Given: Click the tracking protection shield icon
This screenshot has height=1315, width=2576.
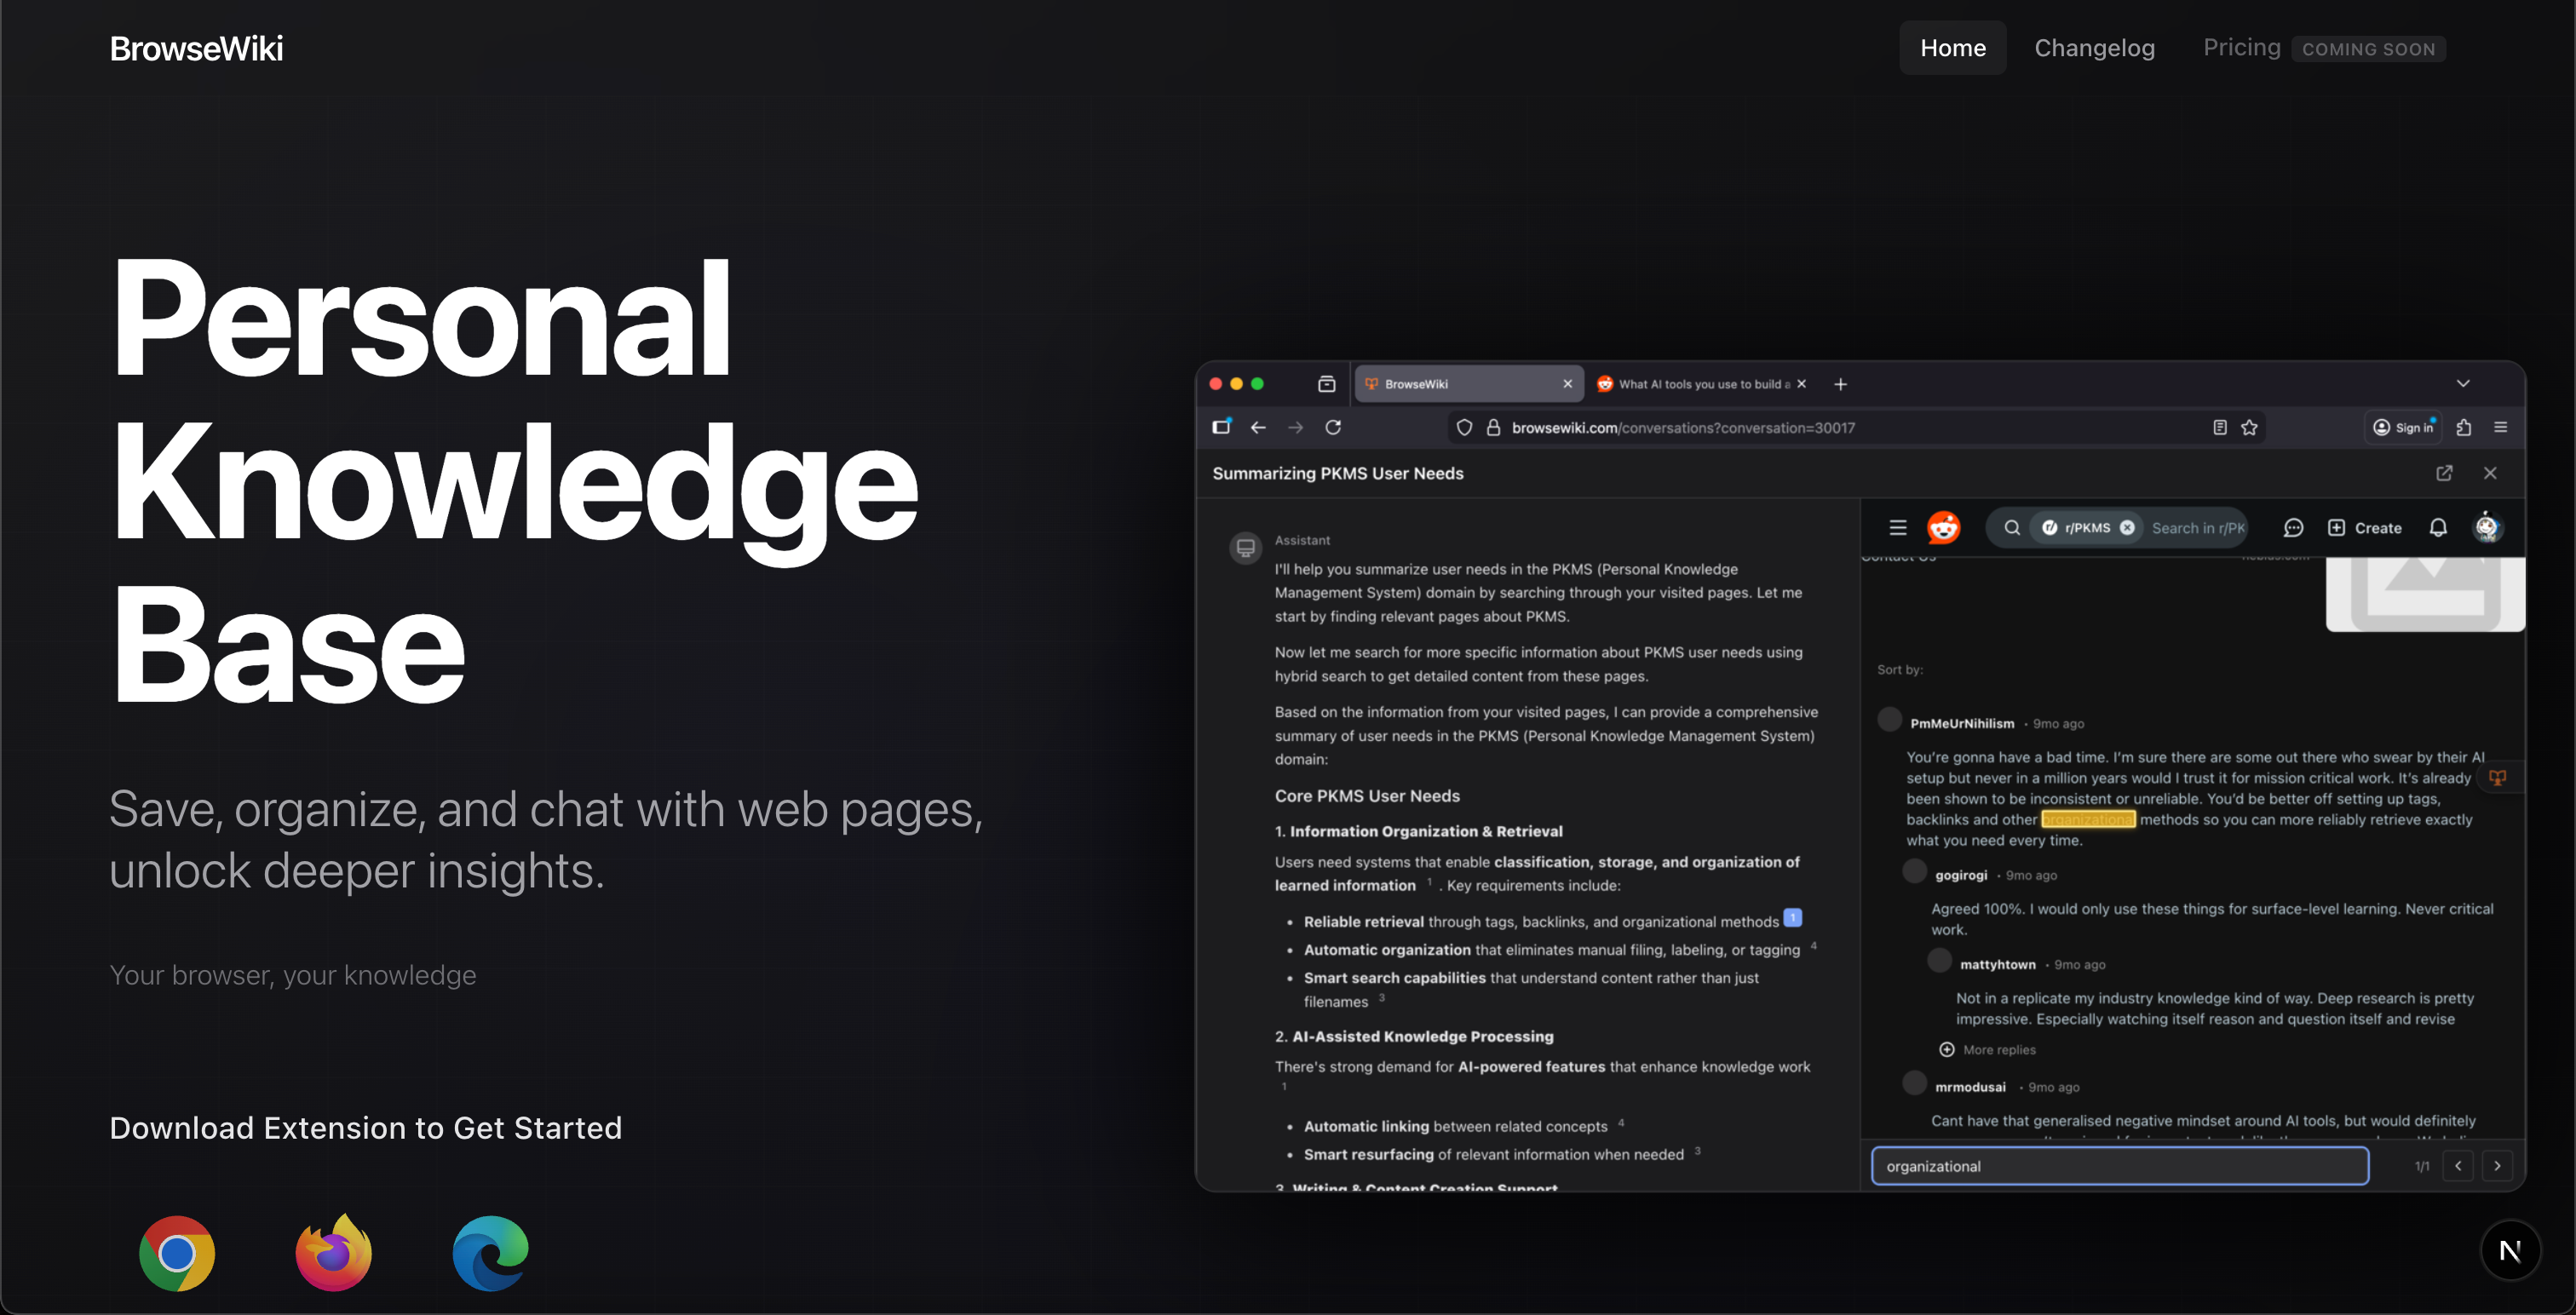Looking at the screenshot, I should [x=1464, y=427].
